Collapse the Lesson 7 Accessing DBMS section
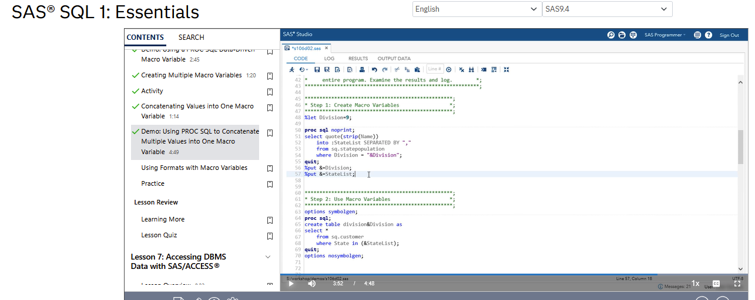Viewport: 755px width, 300px height. pyautogui.click(x=268, y=257)
